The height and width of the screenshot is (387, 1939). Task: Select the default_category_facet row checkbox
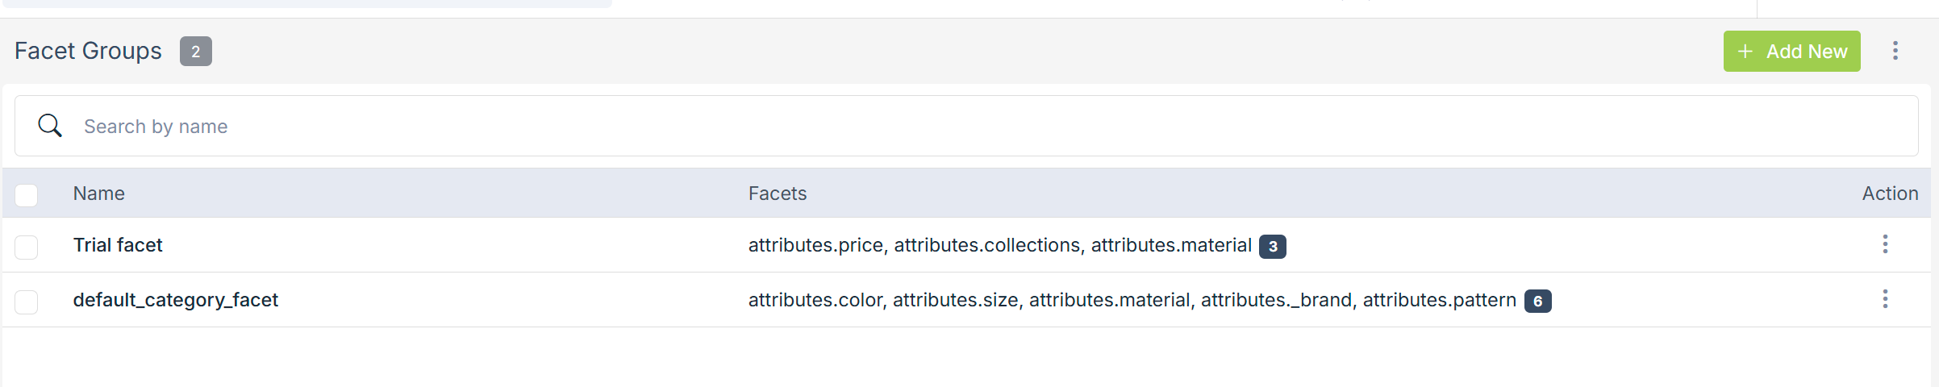tap(27, 302)
